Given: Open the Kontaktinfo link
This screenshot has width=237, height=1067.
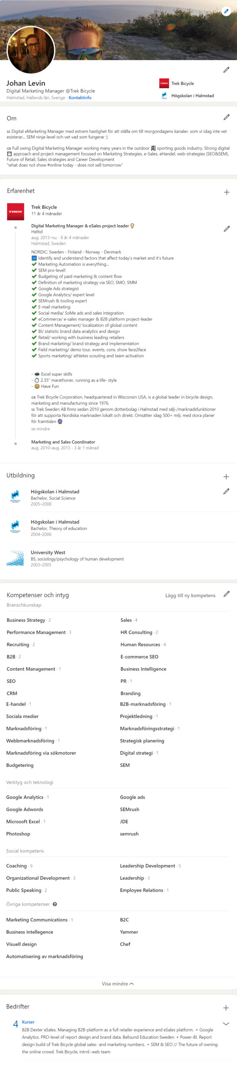Looking at the screenshot, I should tap(80, 98).
